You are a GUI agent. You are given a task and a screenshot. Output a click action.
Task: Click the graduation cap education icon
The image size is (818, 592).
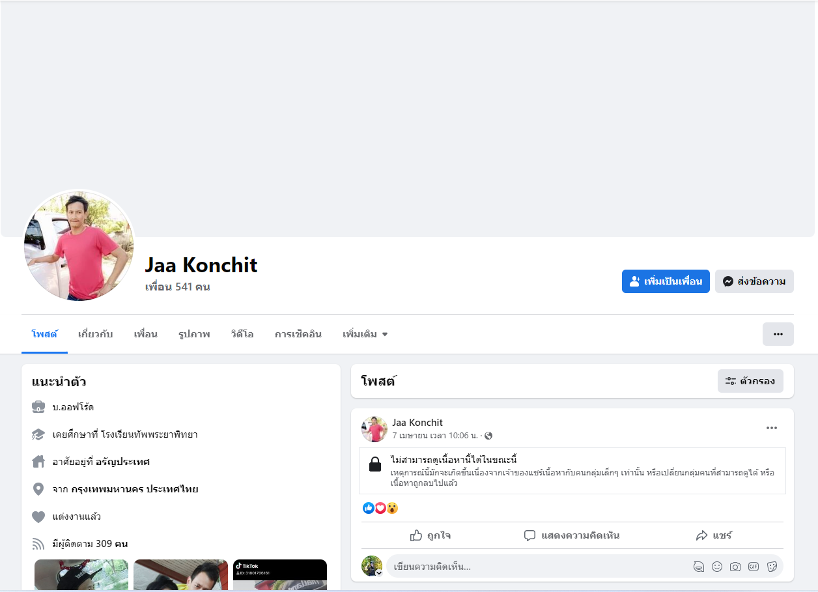pyautogui.click(x=38, y=434)
